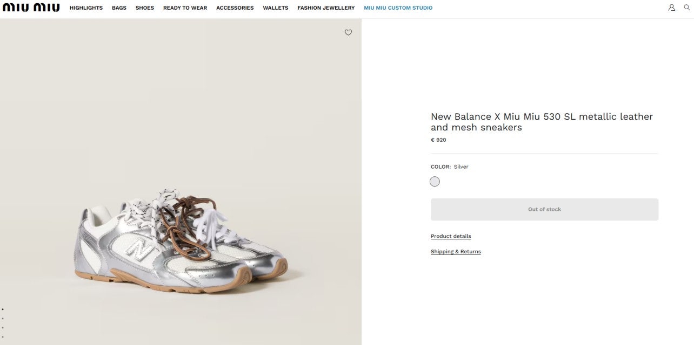The image size is (694, 345).
Task: Open the Highlights menu
Action: pos(86,8)
